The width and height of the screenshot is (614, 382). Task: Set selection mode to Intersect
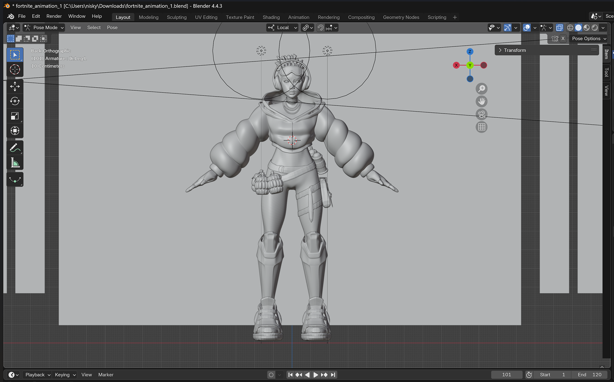pyautogui.click(x=43, y=39)
